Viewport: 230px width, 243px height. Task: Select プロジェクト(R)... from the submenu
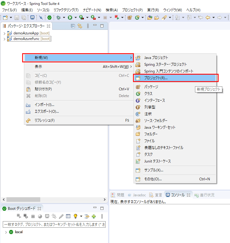click(x=156, y=78)
